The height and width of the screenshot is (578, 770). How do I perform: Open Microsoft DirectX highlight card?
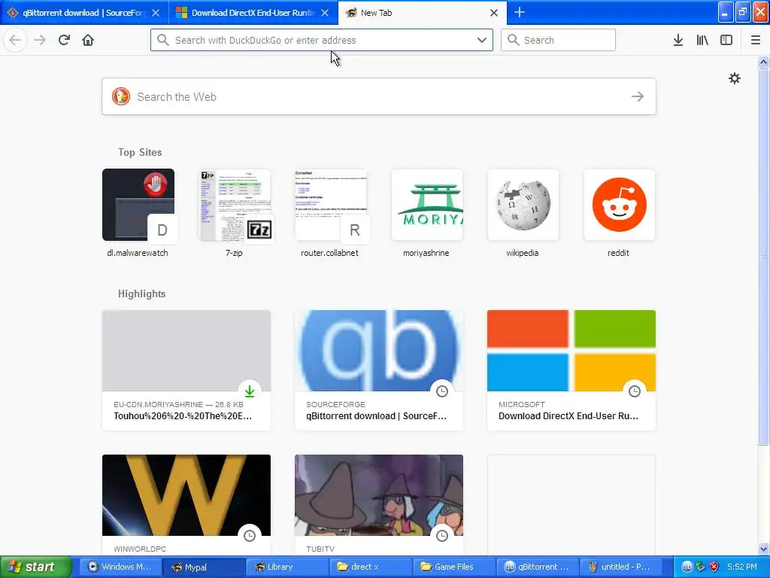[571, 370]
